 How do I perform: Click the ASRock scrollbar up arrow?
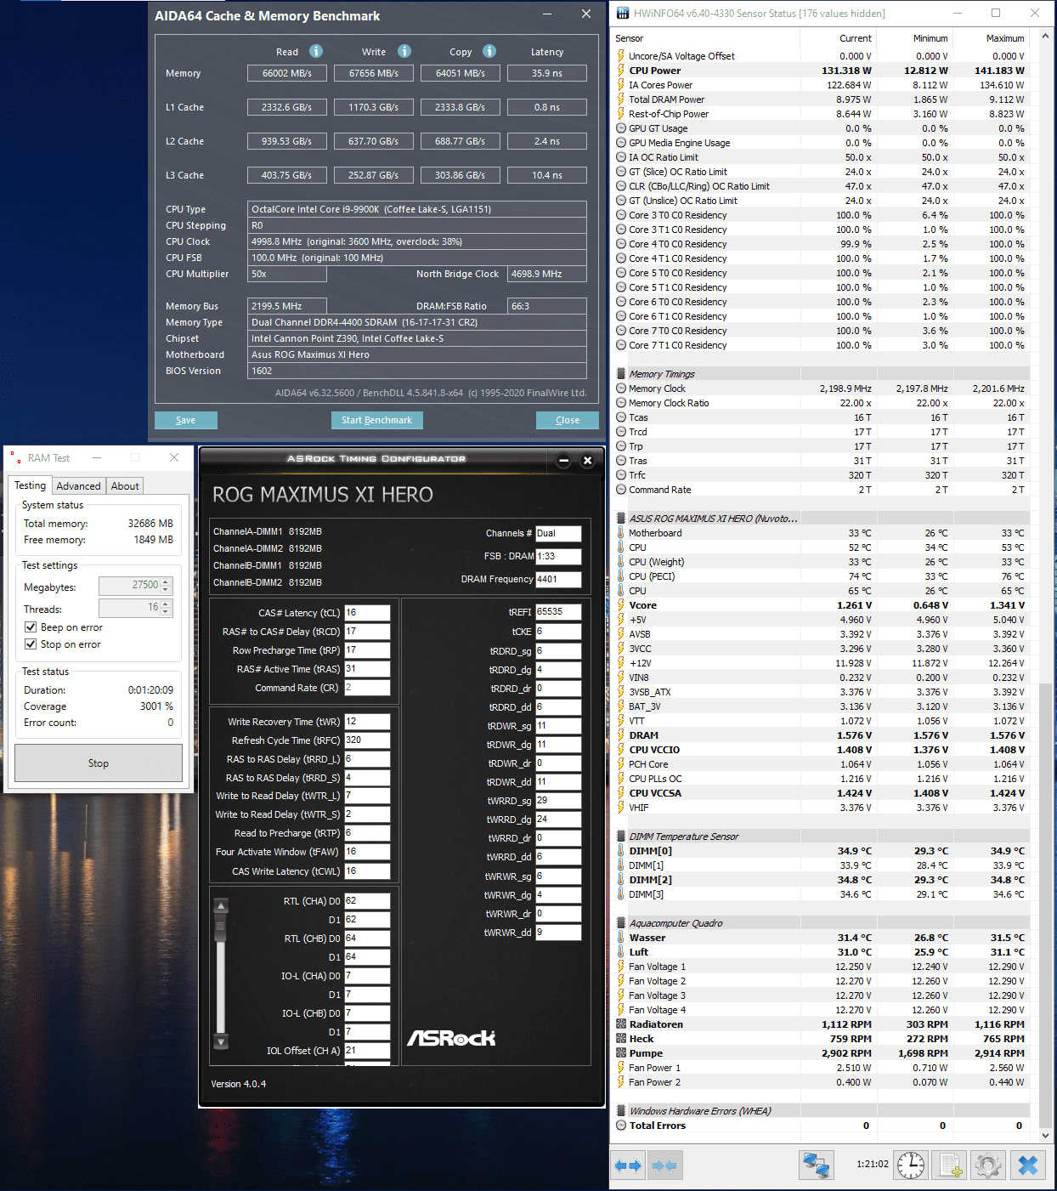(x=221, y=906)
